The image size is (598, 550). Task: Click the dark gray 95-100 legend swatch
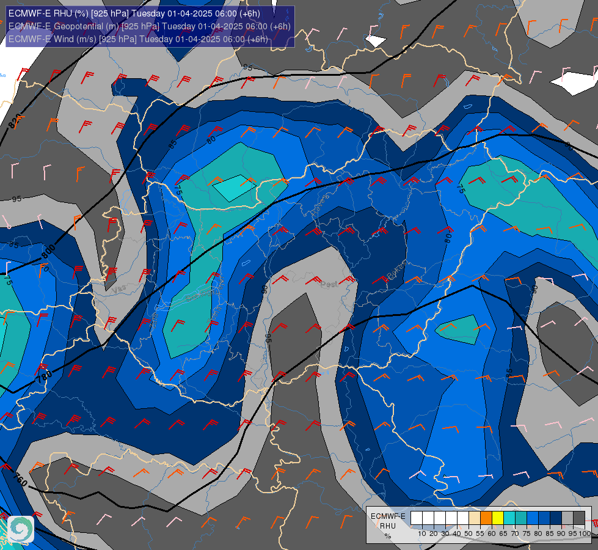tap(579, 518)
